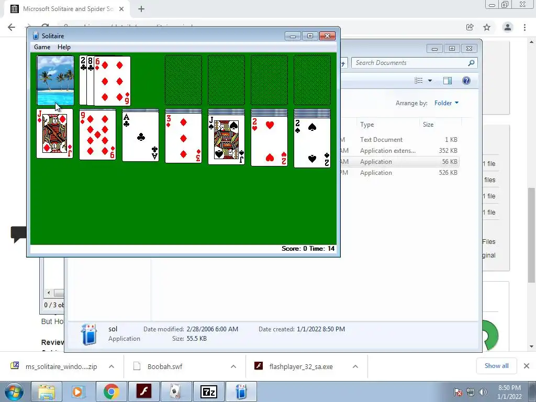Open Windows Start menu
Viewport: 536px width, 402px height.
[x=14, y=392]
